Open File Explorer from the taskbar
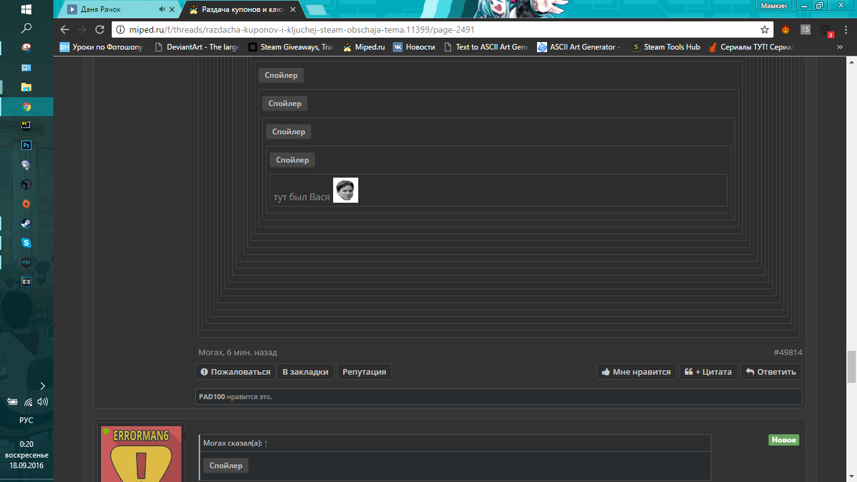 pos(26,87)
